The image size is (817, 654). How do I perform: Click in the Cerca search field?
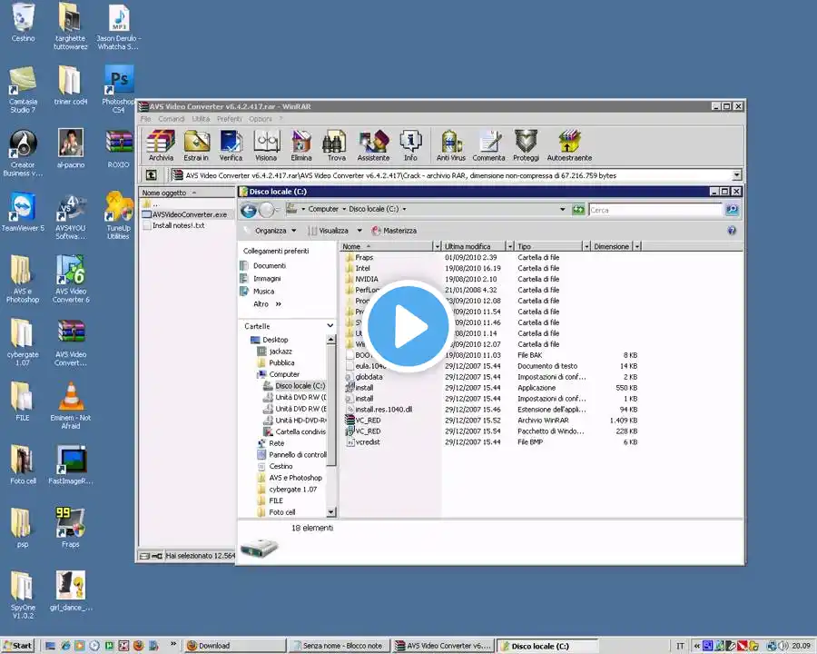tap(655, 210)
